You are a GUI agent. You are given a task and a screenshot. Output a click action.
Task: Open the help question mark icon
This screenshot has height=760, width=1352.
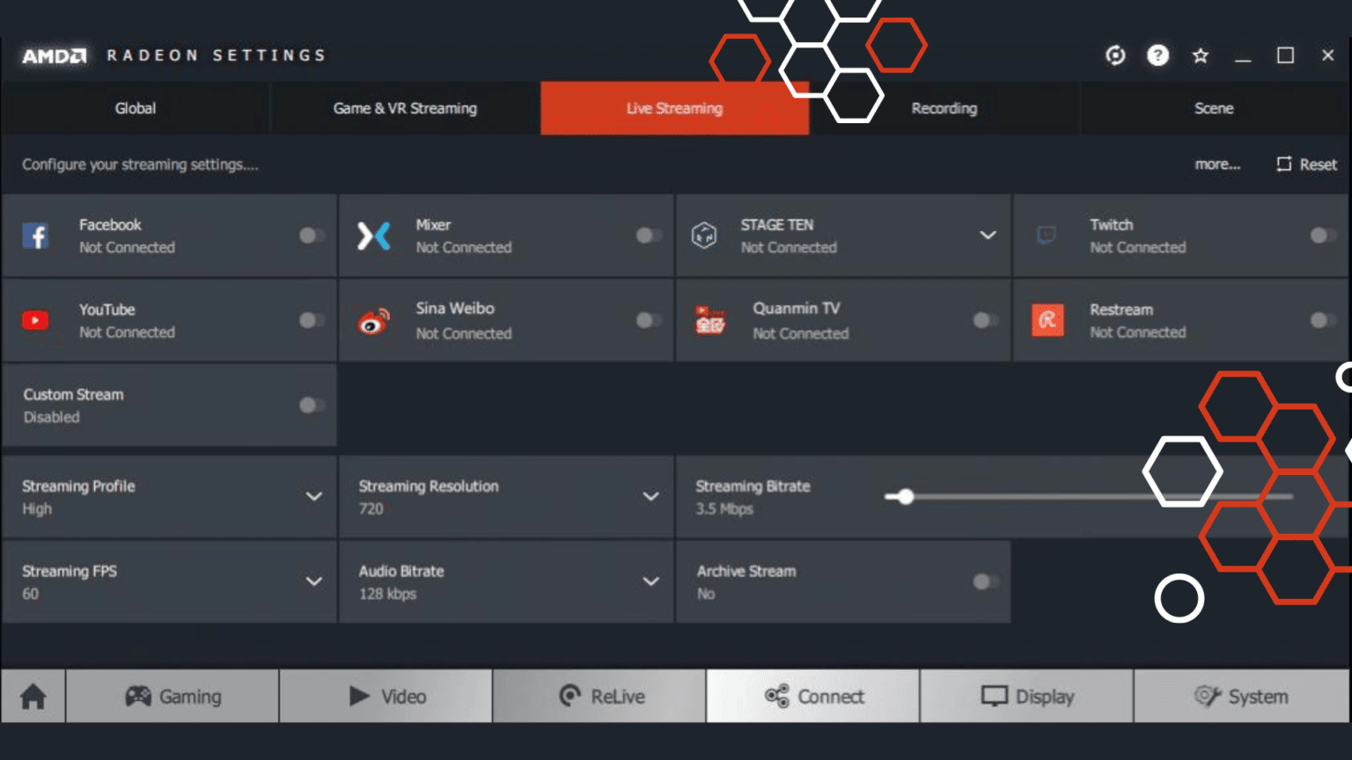pos(1157,55)
